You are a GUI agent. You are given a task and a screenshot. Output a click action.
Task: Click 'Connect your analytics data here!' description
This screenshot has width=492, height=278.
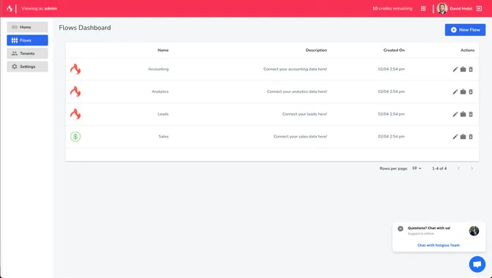coord(297,91)
